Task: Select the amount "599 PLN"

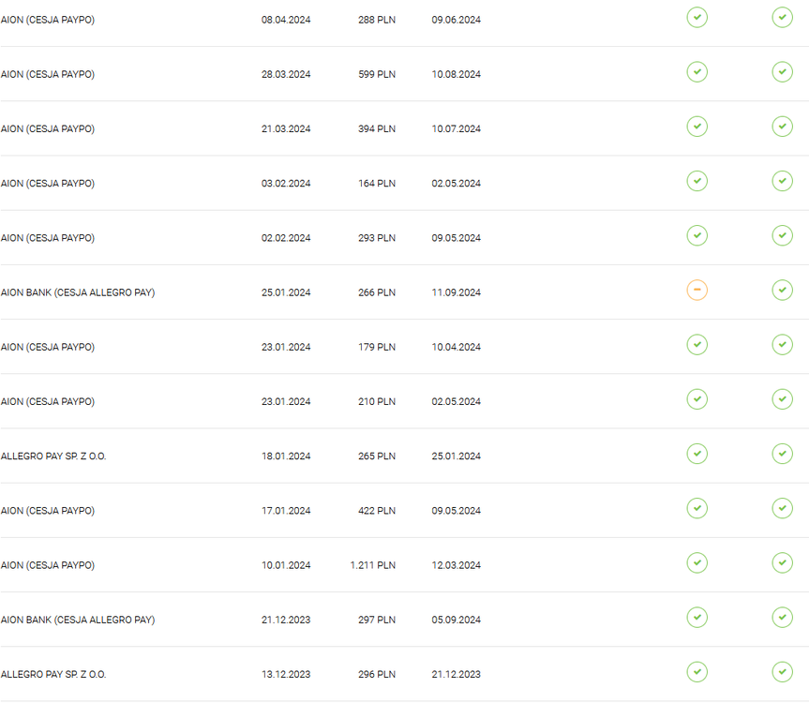Action: coord(377,74)
